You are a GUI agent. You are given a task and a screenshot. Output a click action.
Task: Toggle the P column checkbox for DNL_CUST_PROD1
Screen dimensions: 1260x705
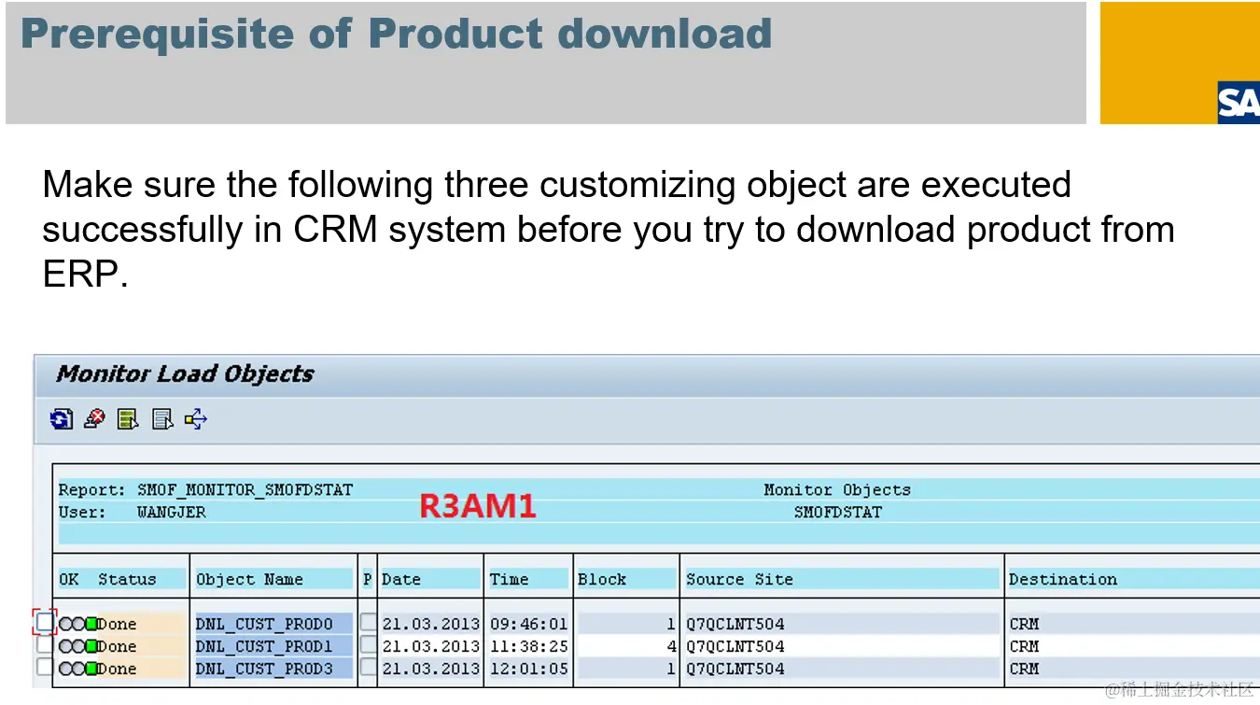point(370,645)
